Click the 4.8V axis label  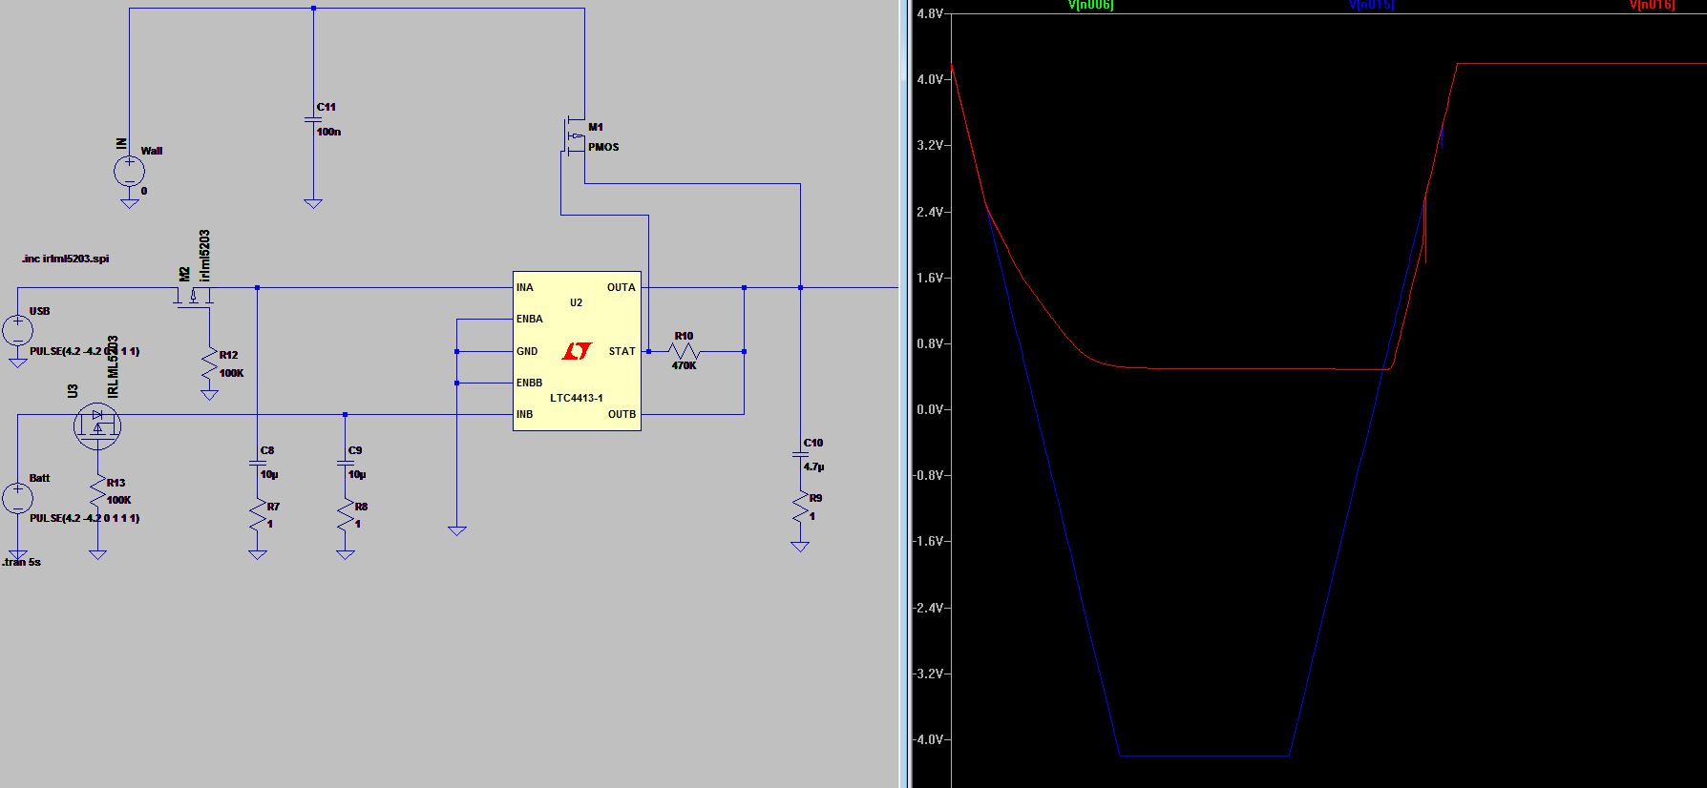(x=930, y=14)
